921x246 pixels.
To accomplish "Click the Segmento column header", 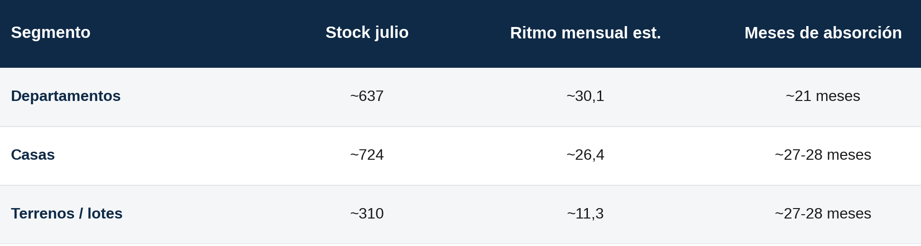I will coord(51,33).
